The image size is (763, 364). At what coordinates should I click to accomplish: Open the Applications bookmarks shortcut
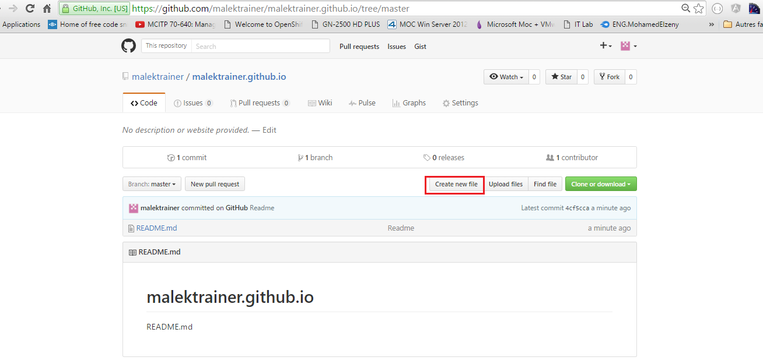click(x=22, y=24)
